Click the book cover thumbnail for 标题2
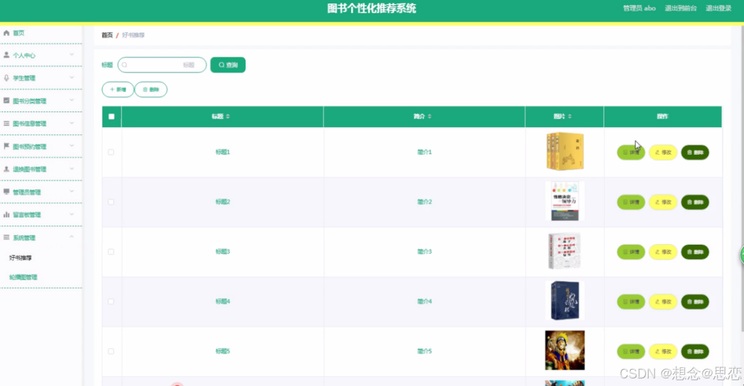This screenshot has width=744, height=386. (x=565, y=201)
